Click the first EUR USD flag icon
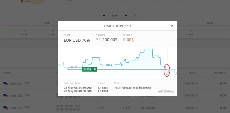This screenshot has height=113, width=230. 6,84
